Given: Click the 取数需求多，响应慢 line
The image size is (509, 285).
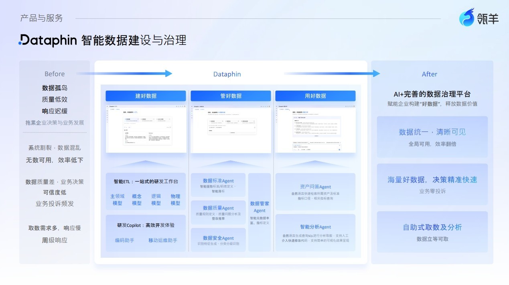Looking at the screenshot, I should click(x=55, y=228).
